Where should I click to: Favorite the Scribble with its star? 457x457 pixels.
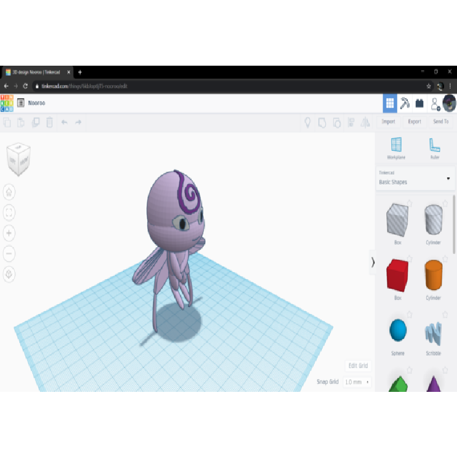[x=445, y=314]
